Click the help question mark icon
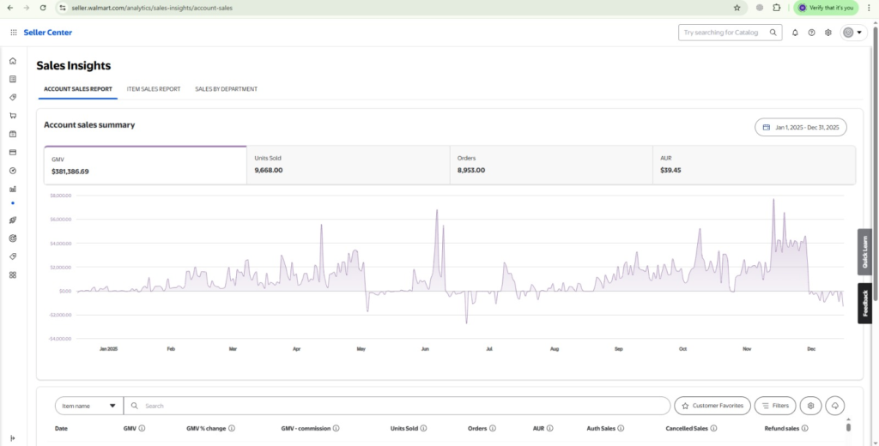This screenshot has height=446, width=879. tap(811, 33)
